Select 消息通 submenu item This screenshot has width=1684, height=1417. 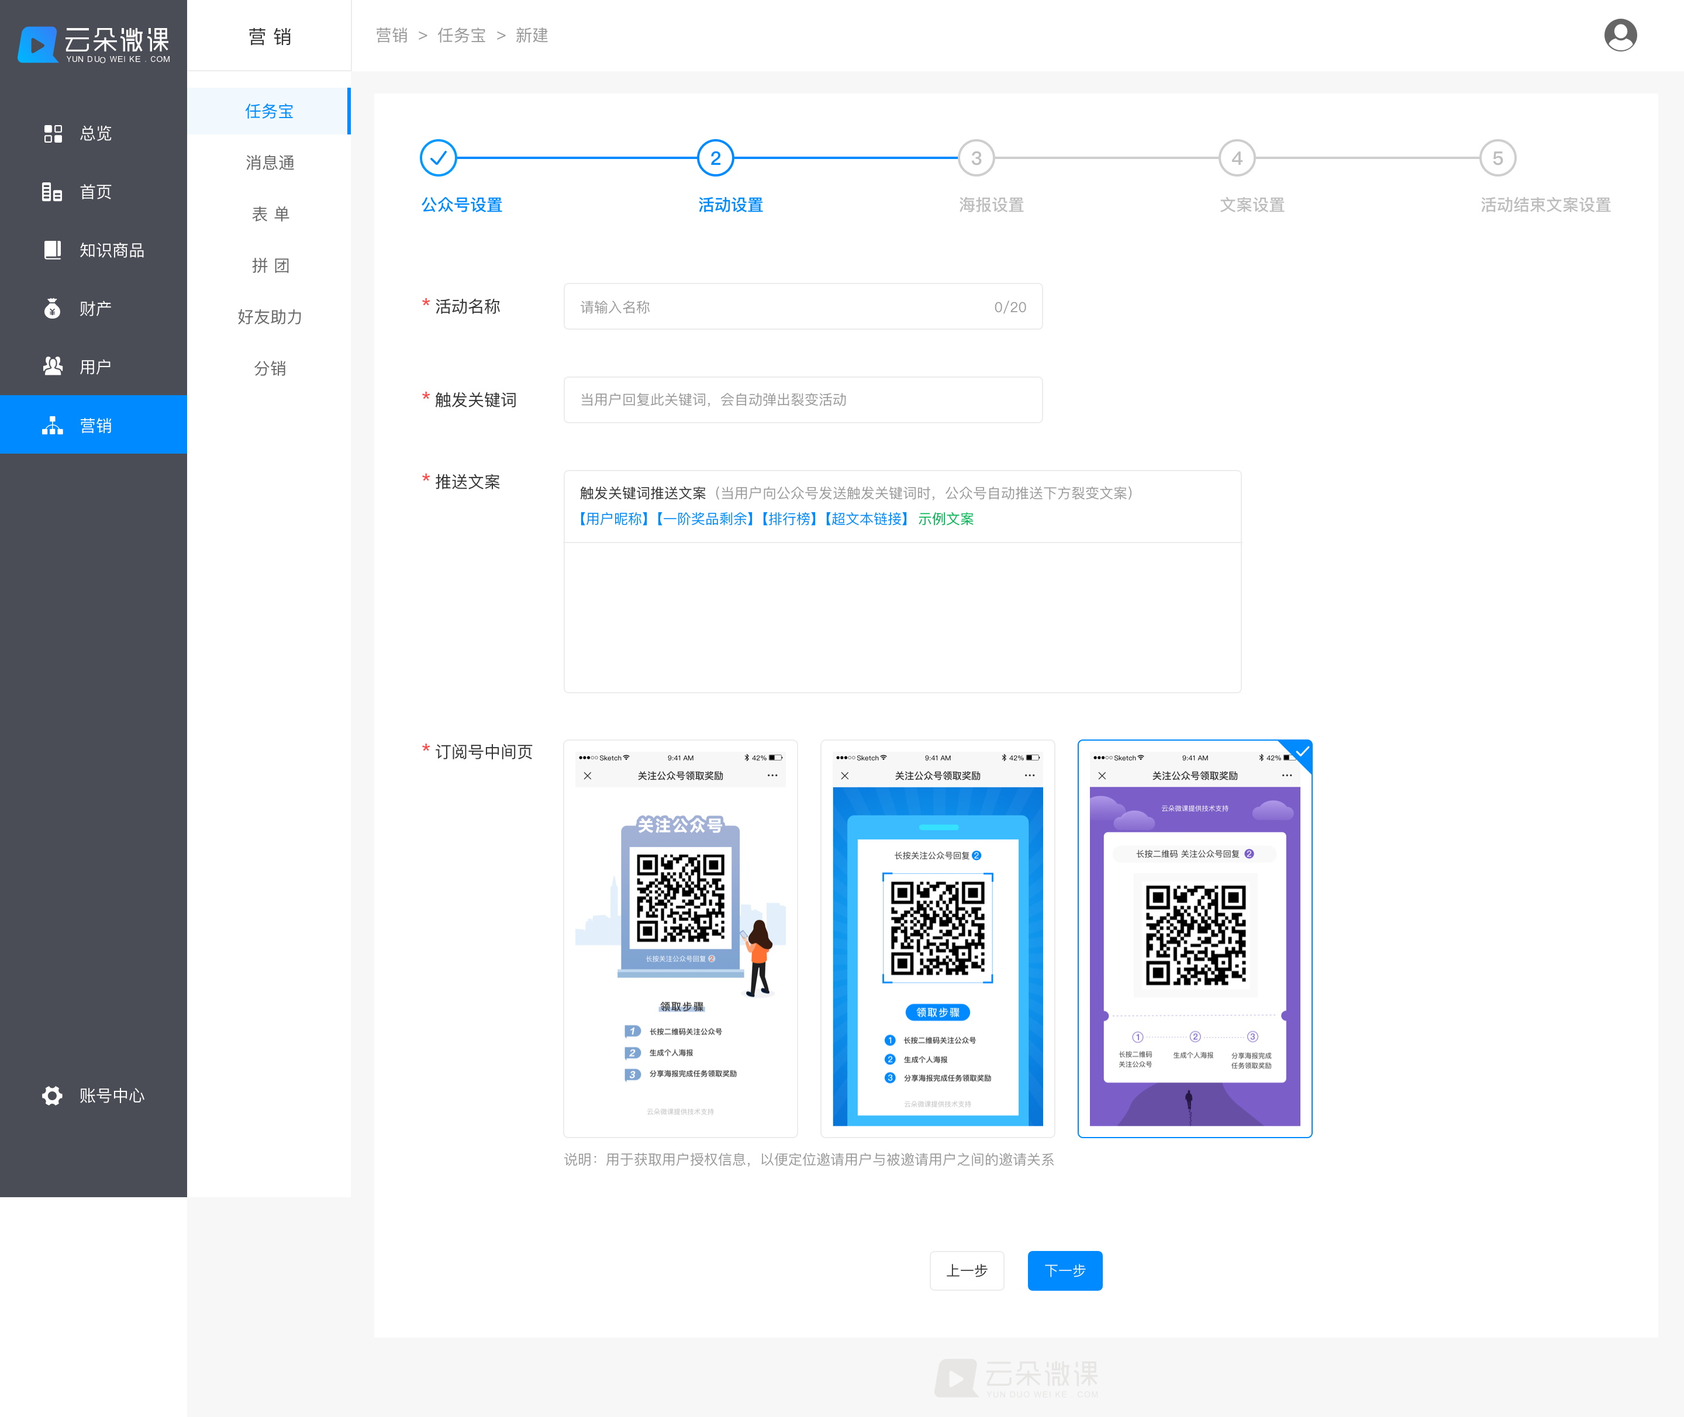(x=269, y=163)
